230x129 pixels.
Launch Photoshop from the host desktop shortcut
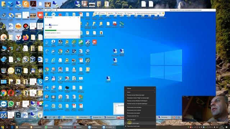pyautogui.click(x=18, y=71)
